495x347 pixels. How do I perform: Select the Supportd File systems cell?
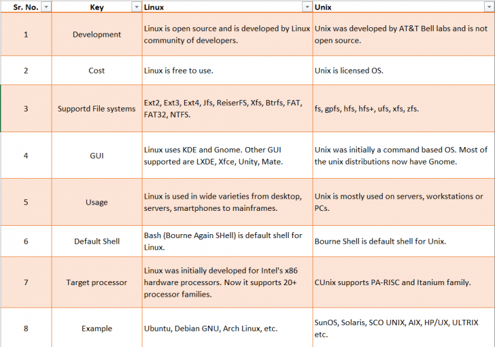point(97,109)
